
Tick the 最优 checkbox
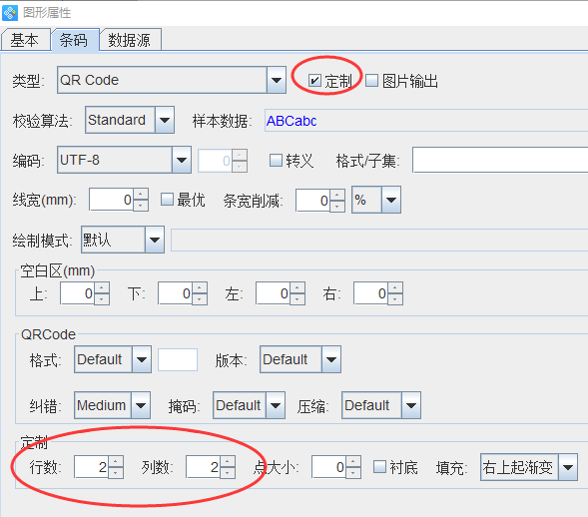point(167,200)
